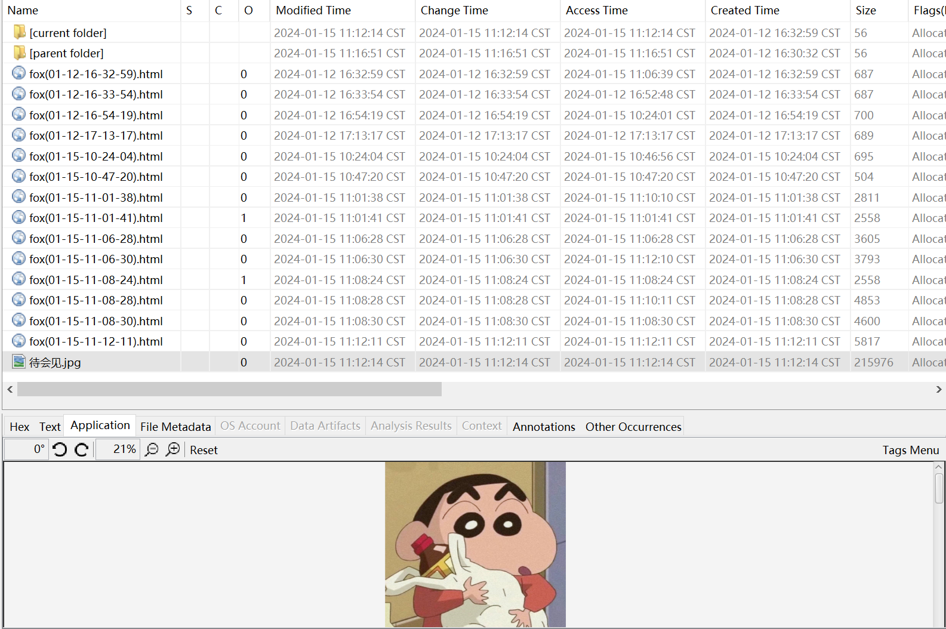The image size is (946, 629).
Task: Click size value 5817 in the table
Action: [x=867, y=341]
